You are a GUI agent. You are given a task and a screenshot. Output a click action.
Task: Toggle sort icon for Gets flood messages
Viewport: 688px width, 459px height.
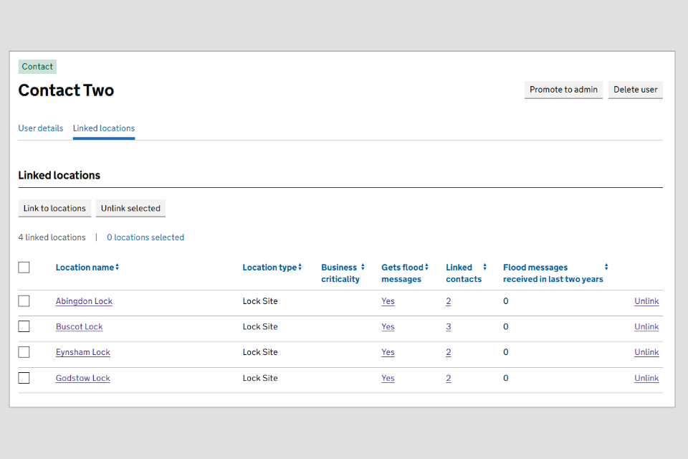[x=426, y=268]
